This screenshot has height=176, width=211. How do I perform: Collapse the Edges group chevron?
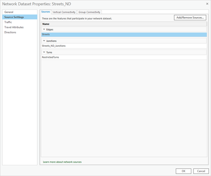pyautogui.click(x=44, y=29)
